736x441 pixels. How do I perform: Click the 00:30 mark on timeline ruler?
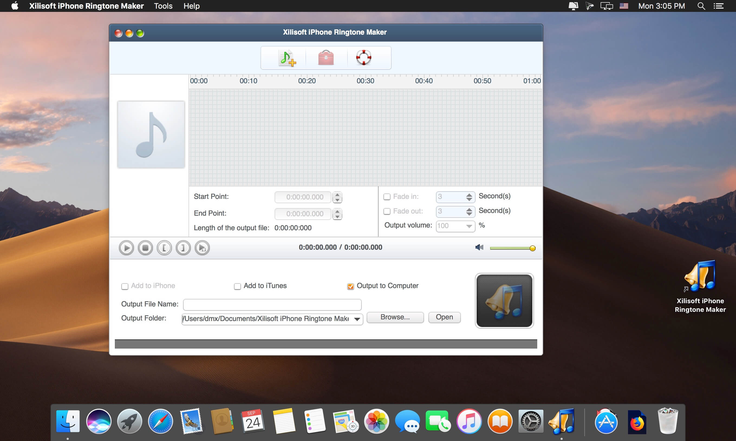pos(365,81)
